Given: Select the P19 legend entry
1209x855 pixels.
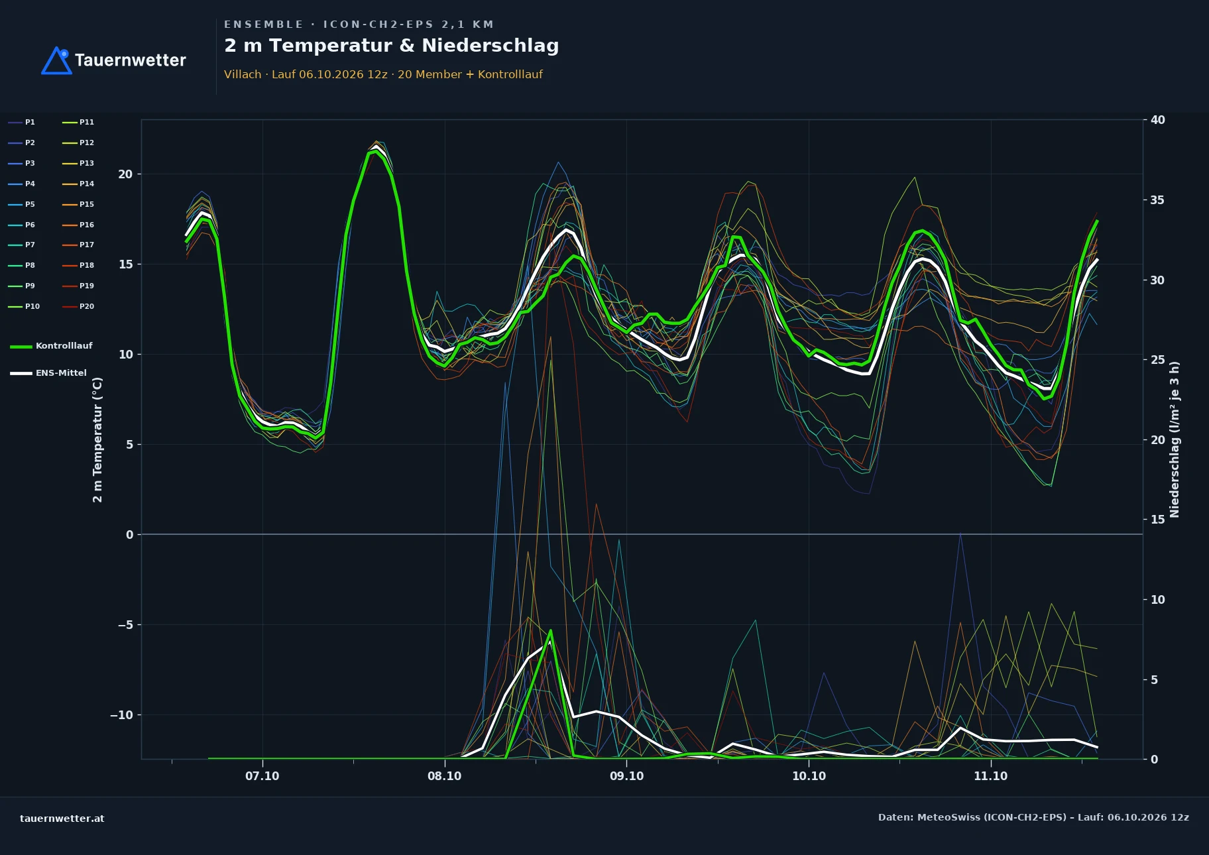Looking at the screenshot, I should point(78,286).
